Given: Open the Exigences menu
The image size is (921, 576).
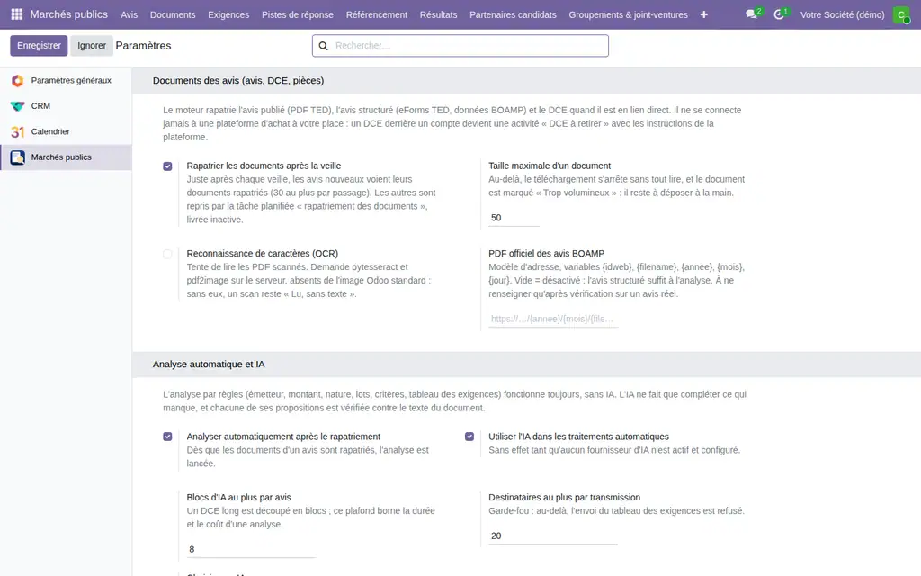Looking at the screenshot, I should coord(228,14).
